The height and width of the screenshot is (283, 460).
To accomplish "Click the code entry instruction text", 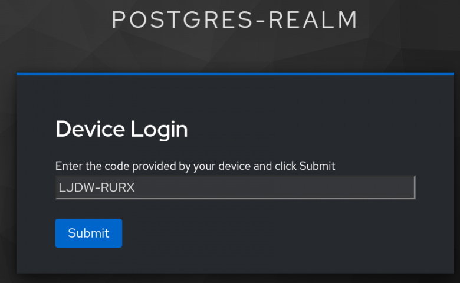I will [195, 166].
